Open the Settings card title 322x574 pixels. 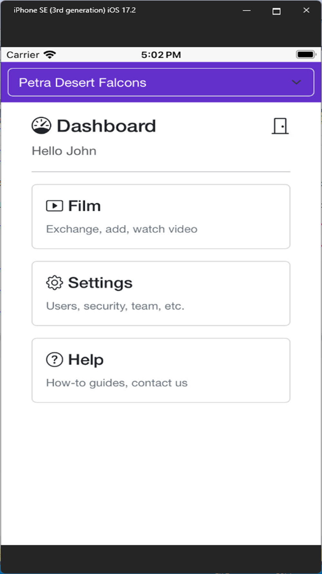(x=100, y=283)
